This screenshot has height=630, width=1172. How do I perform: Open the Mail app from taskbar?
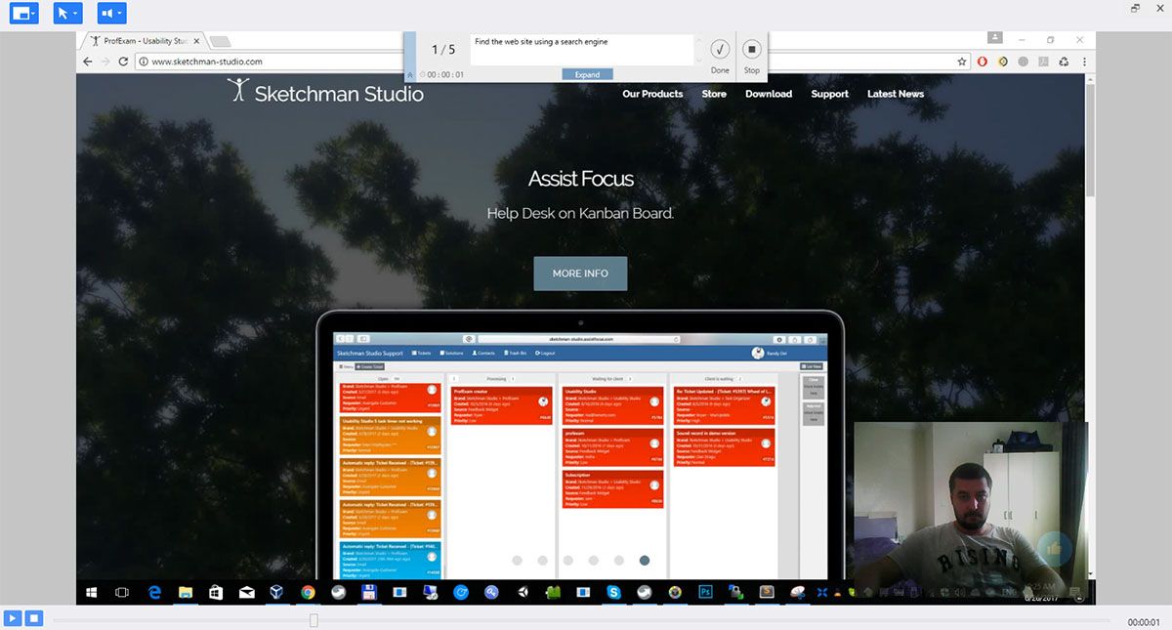pyautogui.click(x=246, y=592)
